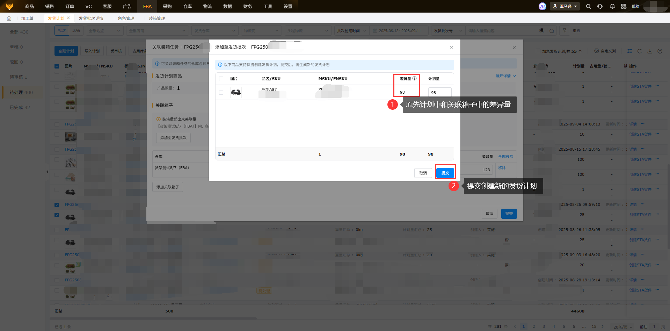670x331 pixels.
Task: Click the row density/line-height icon
Action: (x=629, y=51)
